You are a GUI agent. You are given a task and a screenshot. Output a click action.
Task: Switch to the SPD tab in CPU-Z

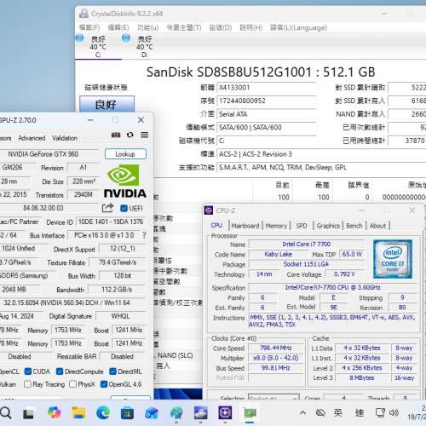302,226
